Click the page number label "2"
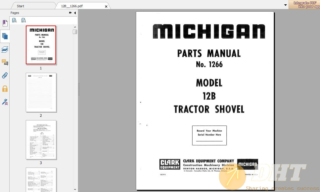This screenshot has height=192, width=320. coord(41,115)
